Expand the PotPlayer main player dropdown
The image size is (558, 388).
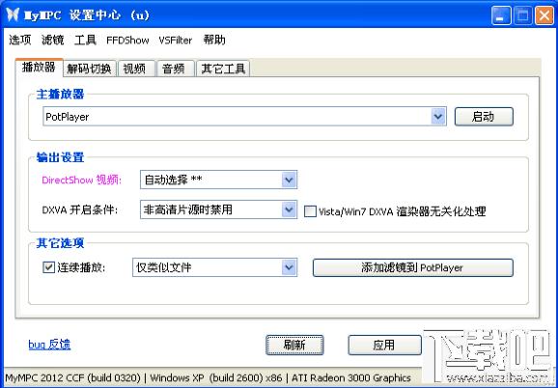click(438, 116)
